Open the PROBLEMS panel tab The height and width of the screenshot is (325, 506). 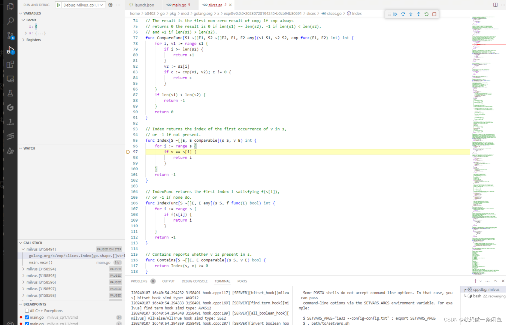[139, 281]
